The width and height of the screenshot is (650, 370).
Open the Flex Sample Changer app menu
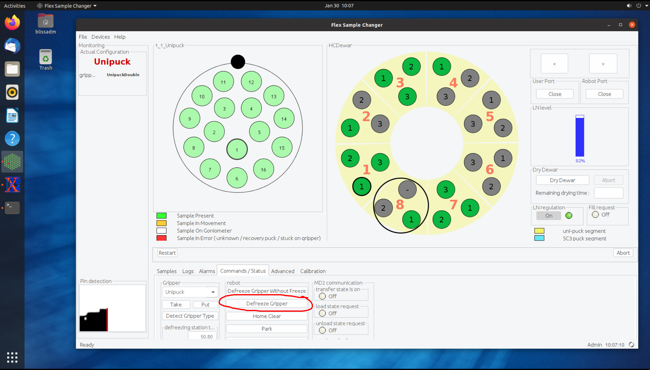67,6
